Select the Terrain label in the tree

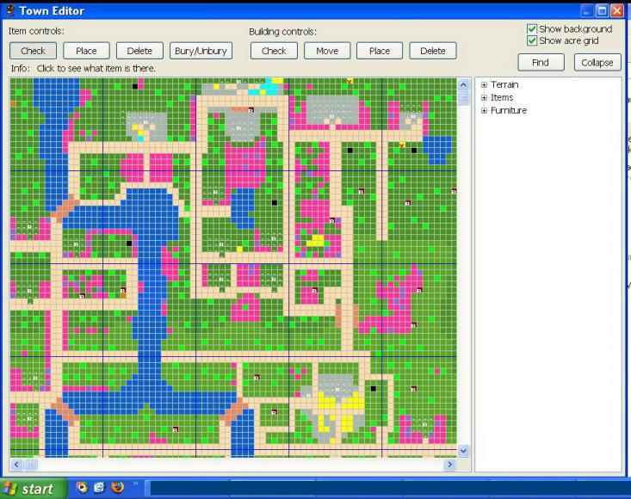(504, 84)
